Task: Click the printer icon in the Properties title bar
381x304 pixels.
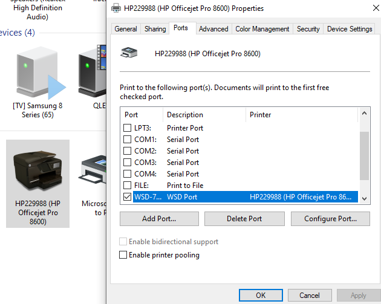Action: [x=116, y=8]
